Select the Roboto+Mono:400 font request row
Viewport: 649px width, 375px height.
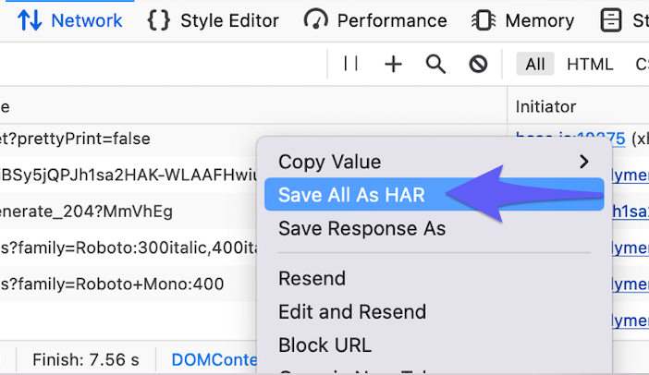(111, 284)
